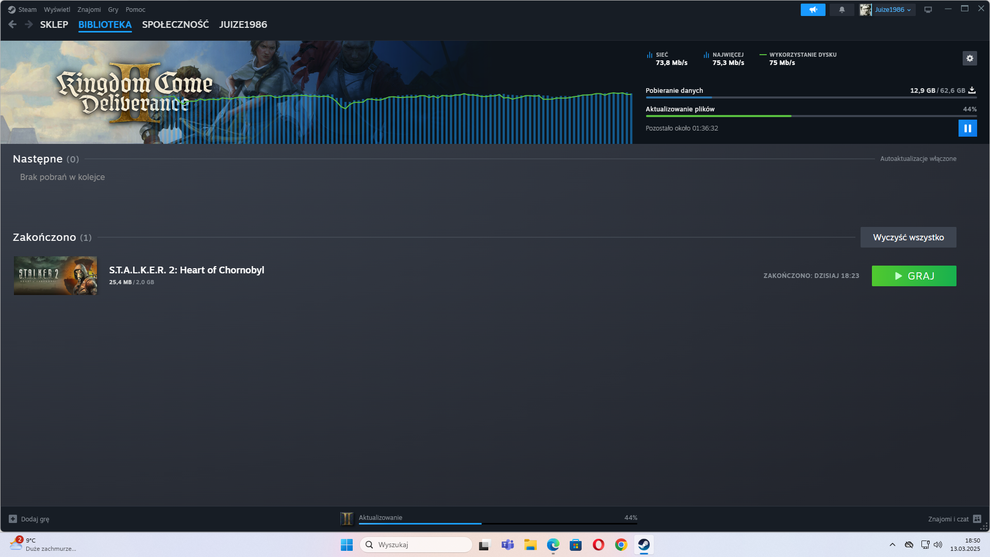
Task: Open the Pomoc menu
Action: coord(136,9)
